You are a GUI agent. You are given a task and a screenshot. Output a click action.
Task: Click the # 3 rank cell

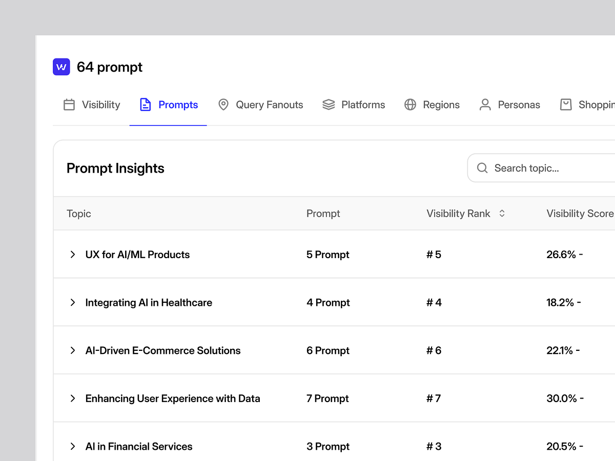(x=434, y=447)
